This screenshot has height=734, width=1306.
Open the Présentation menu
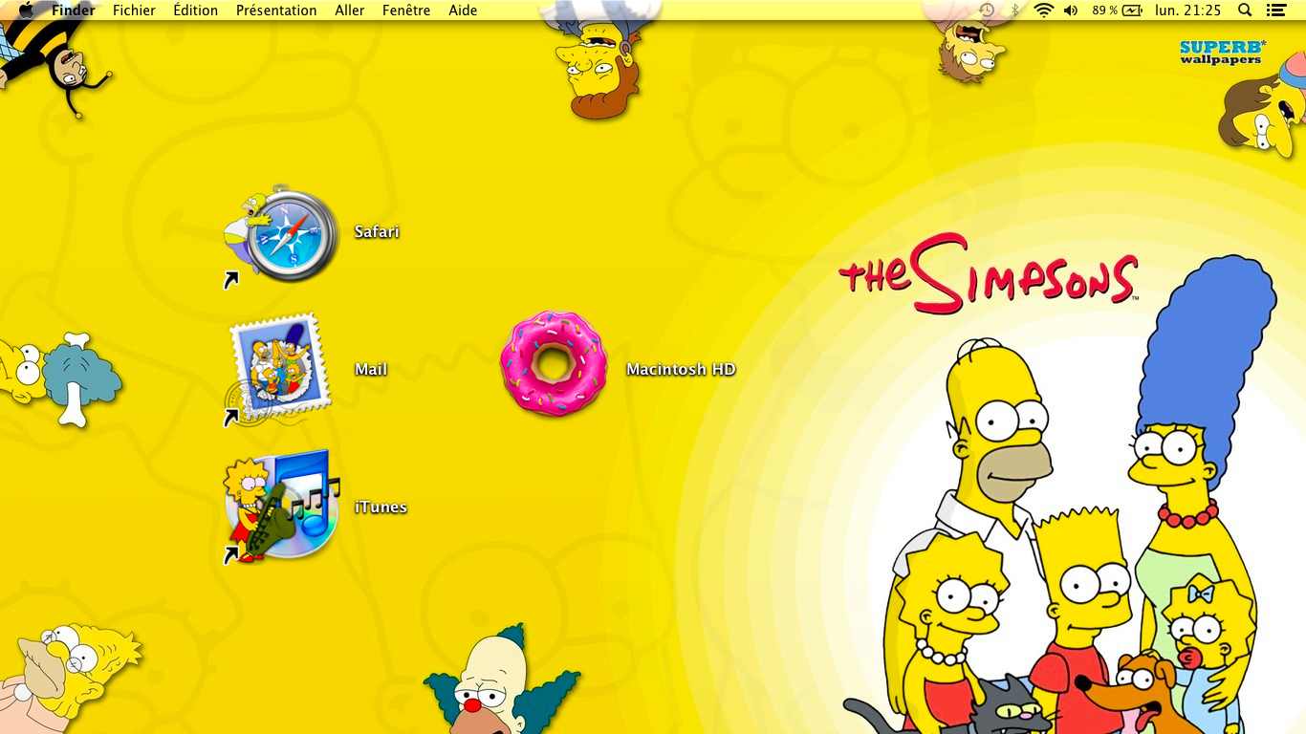point(276,11)
